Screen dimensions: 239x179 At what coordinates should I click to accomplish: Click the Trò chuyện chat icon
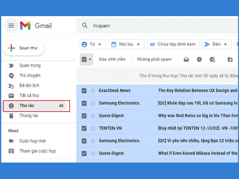coord(11,76)
